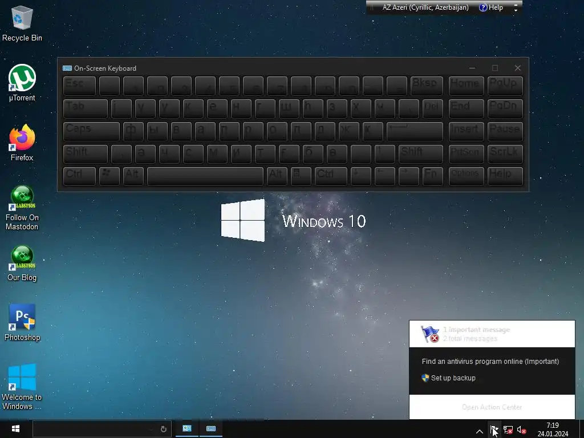Screen dimensions: 584x438
Task: Open the network status tray icon
Action: click(x=508, y=430)
